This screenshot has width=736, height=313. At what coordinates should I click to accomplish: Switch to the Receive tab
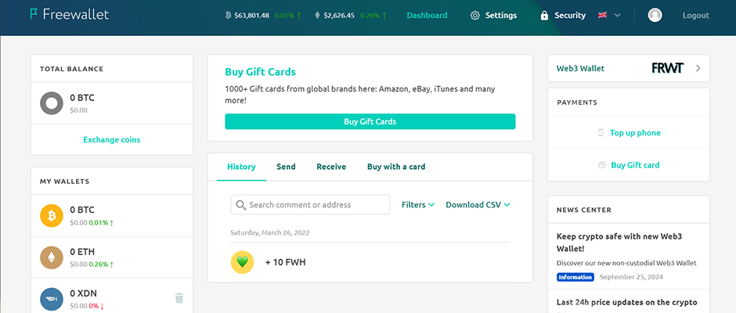click(x=331, y=167)
